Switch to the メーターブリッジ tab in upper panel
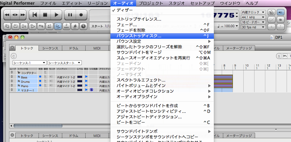Screen dimensions: 291x142 point(239,48)
